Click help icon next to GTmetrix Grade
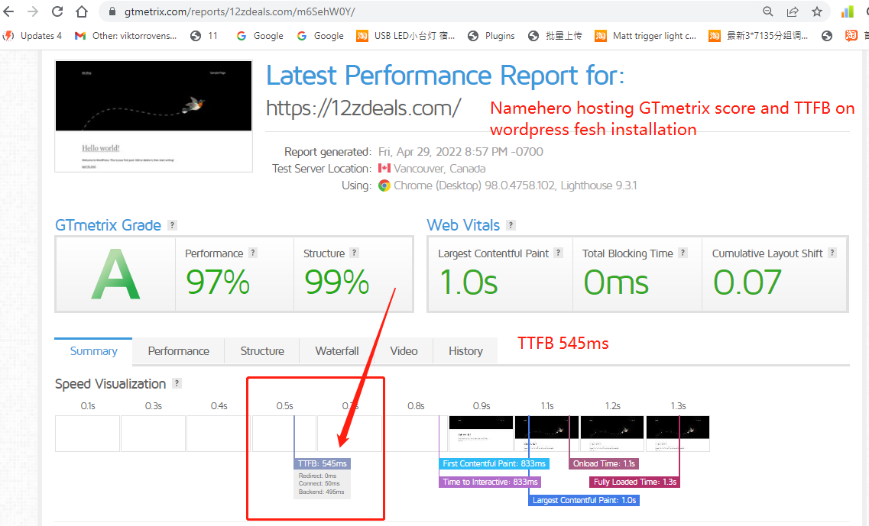 click(x=173, y=225)
